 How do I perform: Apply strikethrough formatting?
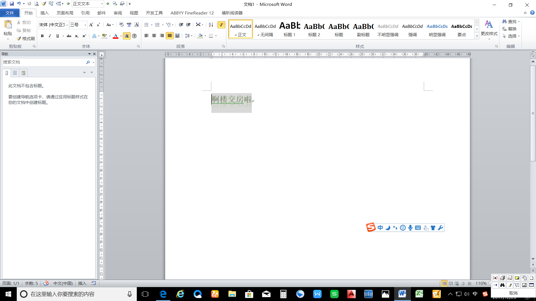pos(69,36)
